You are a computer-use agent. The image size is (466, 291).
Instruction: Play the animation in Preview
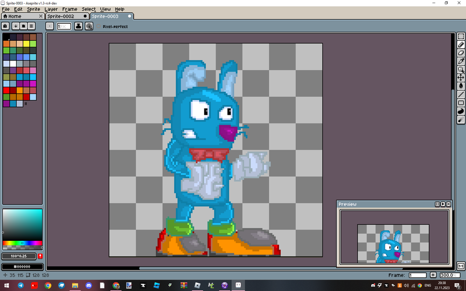click(443, 204)
